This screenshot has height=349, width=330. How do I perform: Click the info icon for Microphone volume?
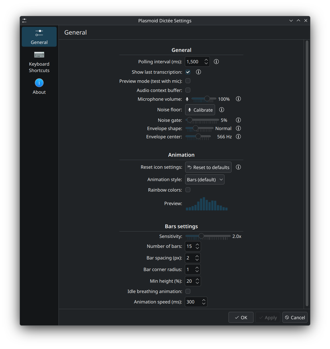point(238,99)
